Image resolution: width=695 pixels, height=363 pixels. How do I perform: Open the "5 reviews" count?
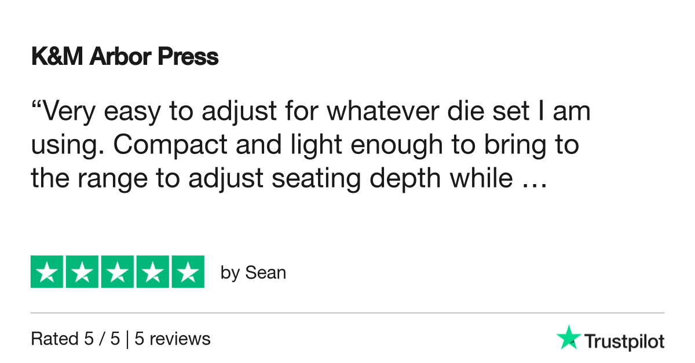(173, 339)
